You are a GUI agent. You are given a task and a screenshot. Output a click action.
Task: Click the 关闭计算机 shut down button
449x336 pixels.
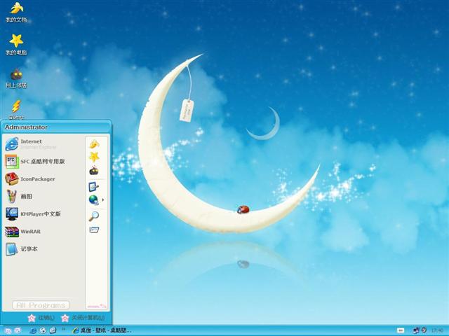83,318
